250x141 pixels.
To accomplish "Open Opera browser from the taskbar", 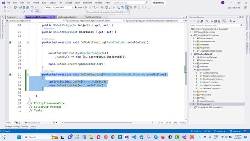I will pyautogui.click(x=98, y=137).
